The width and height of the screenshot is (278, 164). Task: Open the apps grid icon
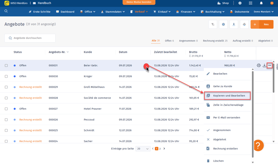click(250, 3)
